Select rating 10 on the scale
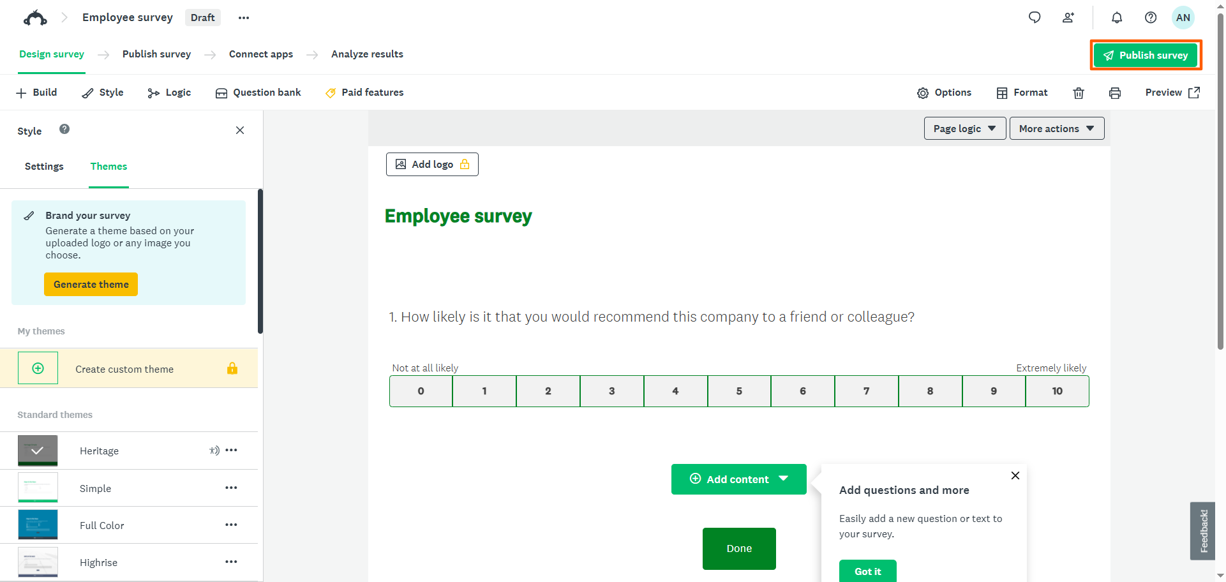Image resolution: width=1226 pixels, height=582 pixels. tap(1058, 391)
